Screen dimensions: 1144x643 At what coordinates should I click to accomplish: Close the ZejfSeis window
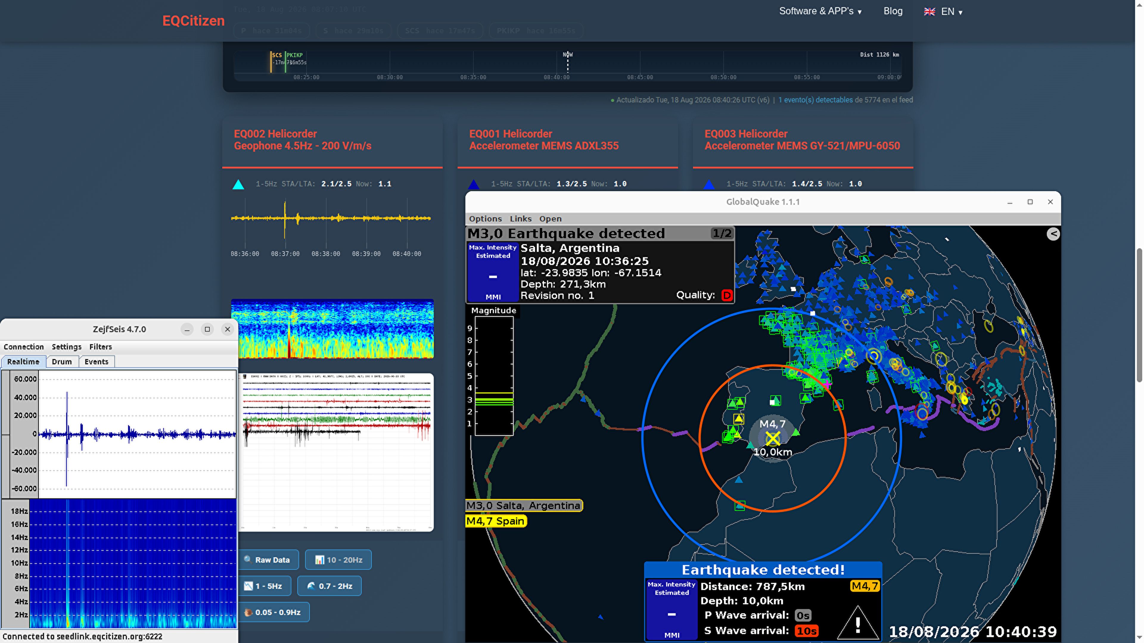(x=227, y=329)
